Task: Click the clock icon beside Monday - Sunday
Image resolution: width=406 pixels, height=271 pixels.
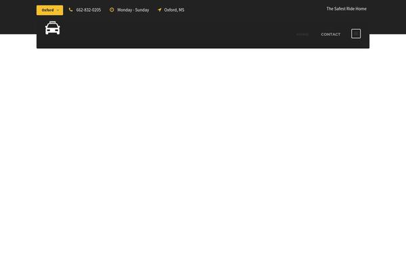Action: 112,9
